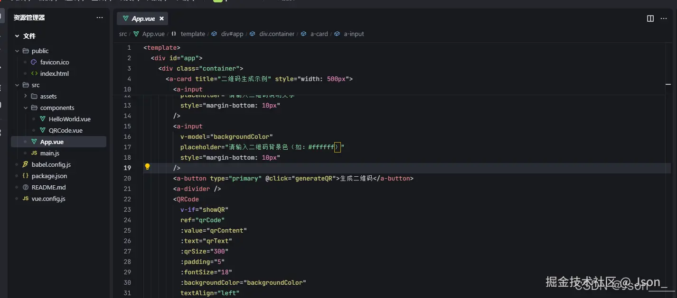Click the braces icon beside package.json
The width and height of the screenshot is (677, 298).
pos(26,176)
